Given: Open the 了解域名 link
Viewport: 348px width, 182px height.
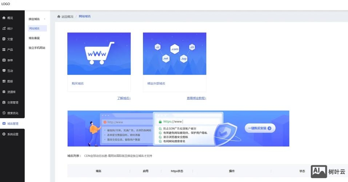Looking at the screenshot, I should point(124,98).
